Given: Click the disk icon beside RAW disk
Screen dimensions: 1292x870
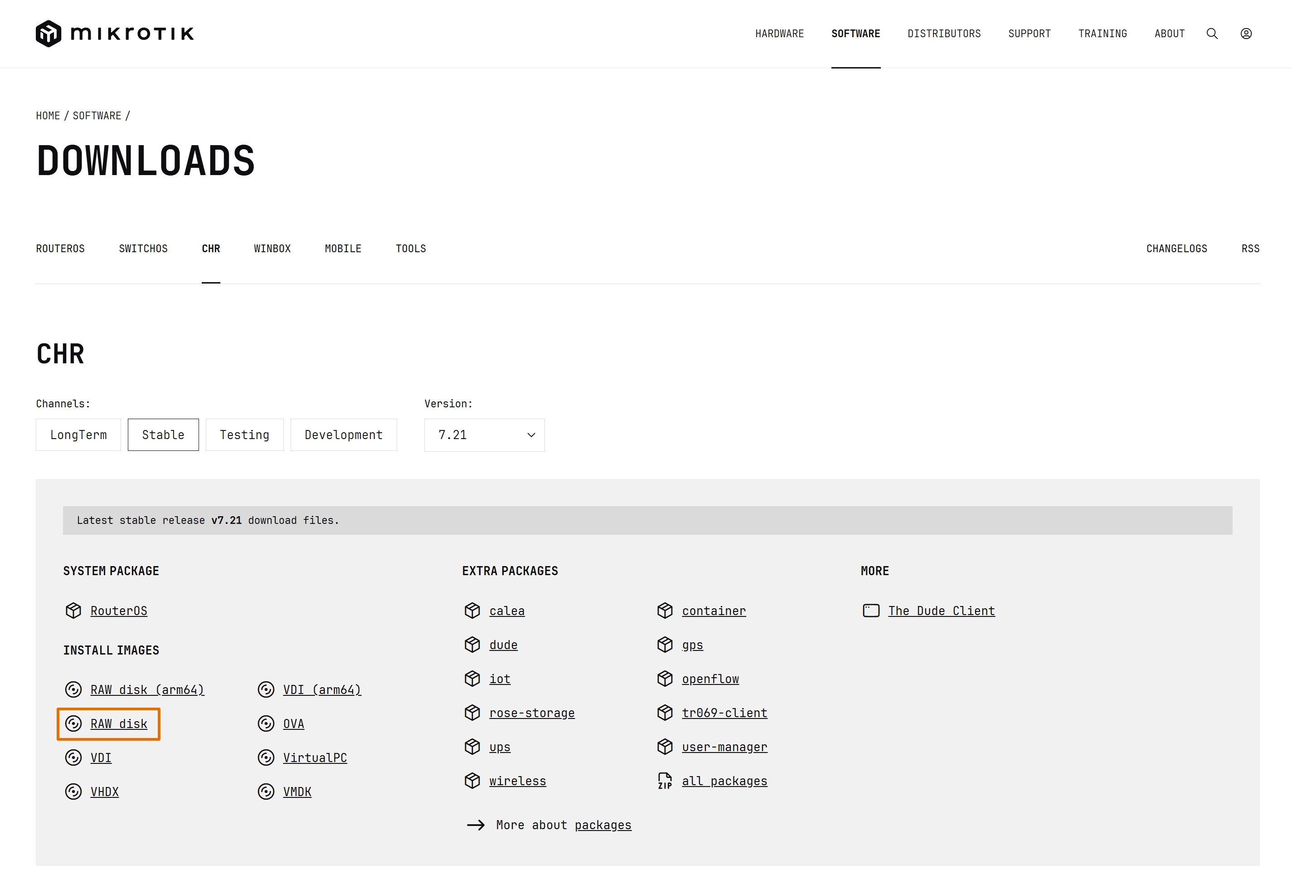Looking at the screenshot, I should click(73, 723).
